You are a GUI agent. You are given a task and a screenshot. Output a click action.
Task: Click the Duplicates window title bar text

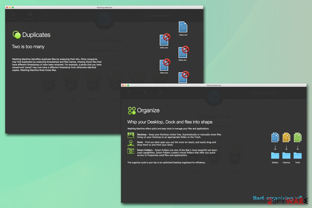pyautogui.click(x=104, y=7)
